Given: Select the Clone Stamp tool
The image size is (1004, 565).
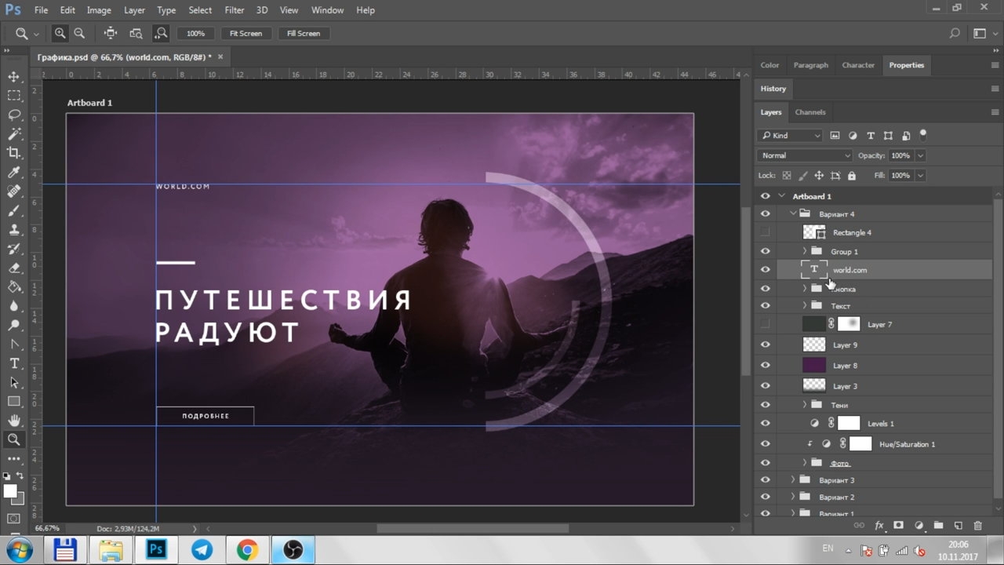Looking at the screenshot, I should tap(14, 230).
